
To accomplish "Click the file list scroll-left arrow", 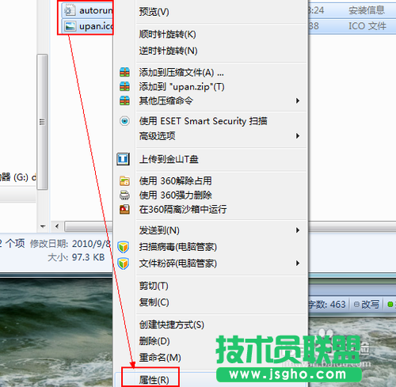I will (x=57, y=226).
